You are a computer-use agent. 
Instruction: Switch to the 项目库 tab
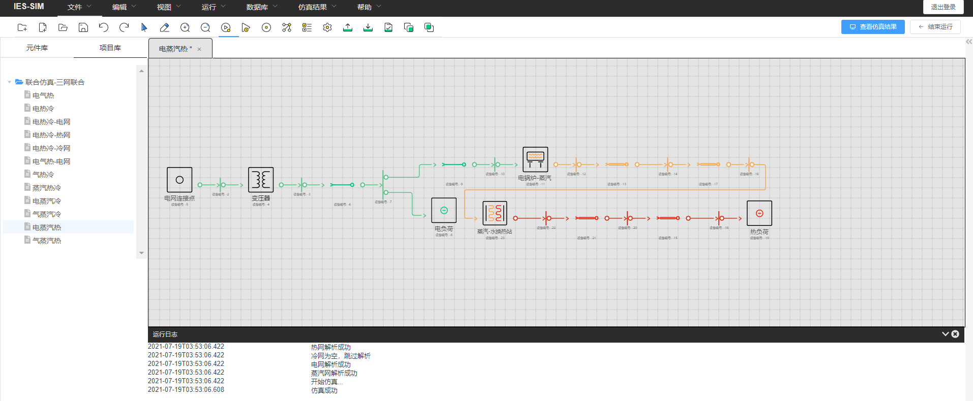(110, 48)
